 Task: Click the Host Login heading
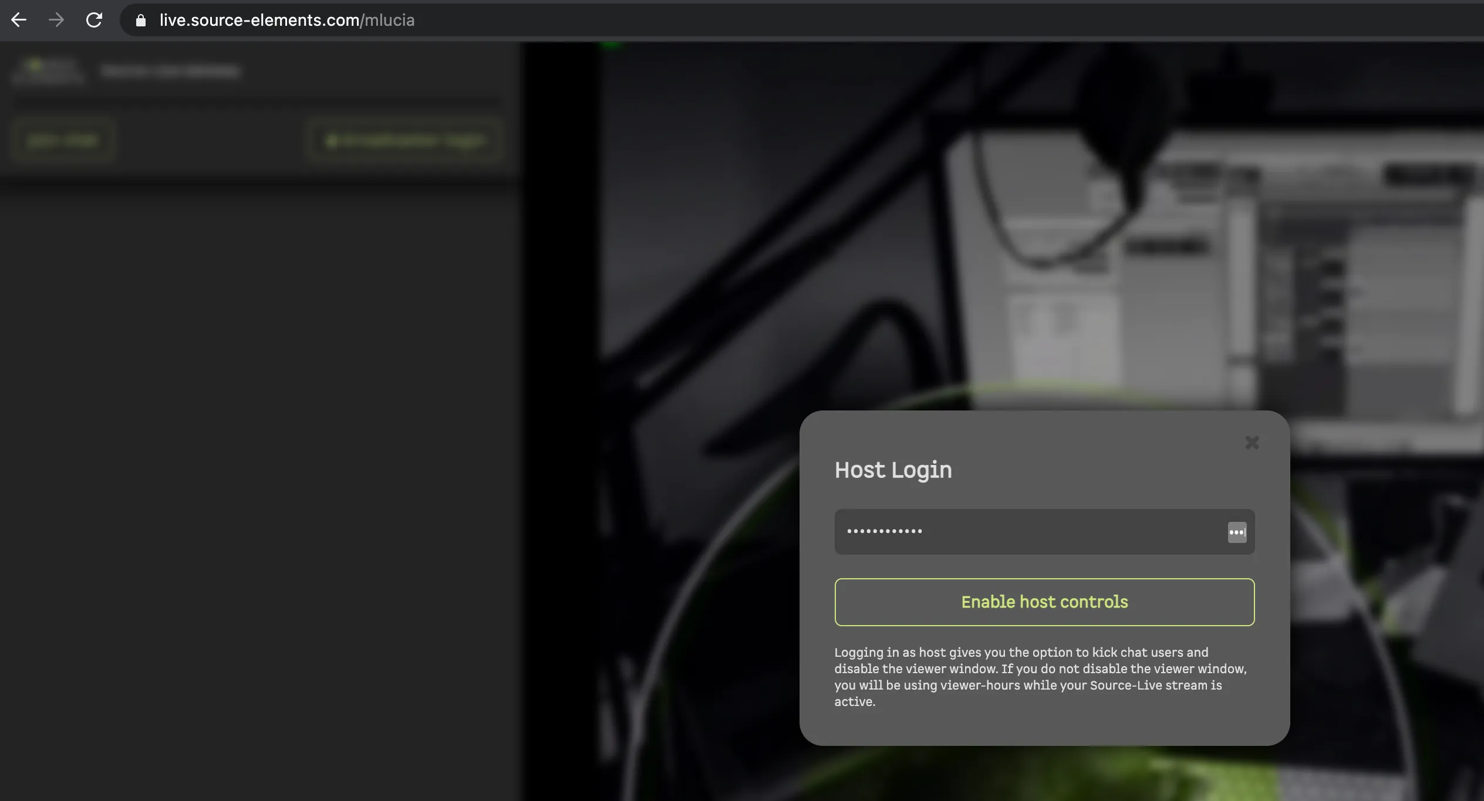click(x=893, y=470)
